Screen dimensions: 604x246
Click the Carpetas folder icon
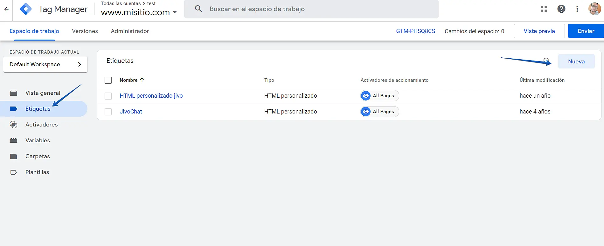(x=14, y=156)
